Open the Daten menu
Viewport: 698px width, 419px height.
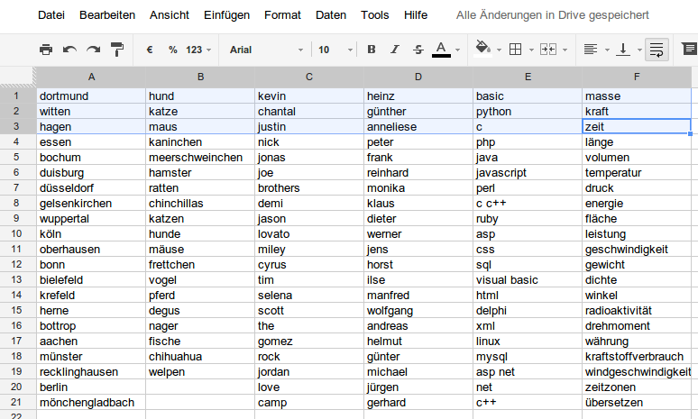[x=331, y=15]
